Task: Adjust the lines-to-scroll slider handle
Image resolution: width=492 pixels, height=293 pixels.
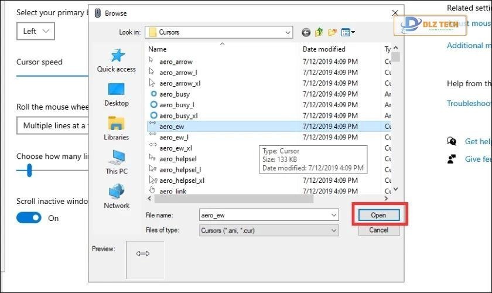Action: [29, 170]
